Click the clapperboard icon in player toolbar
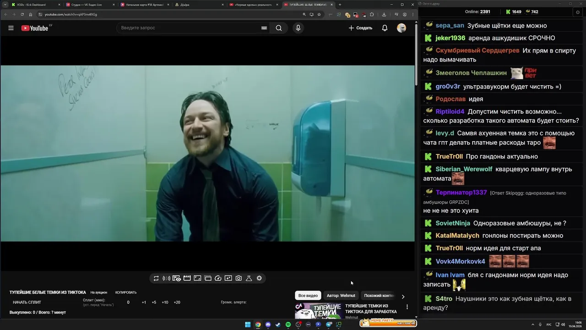The image size is (586, 330). tap(187, 278)
